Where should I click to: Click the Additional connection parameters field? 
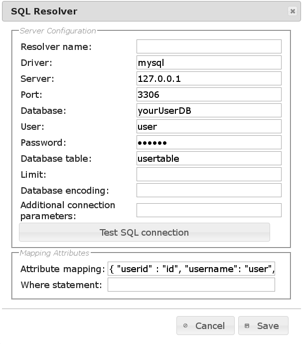point(209,210)
